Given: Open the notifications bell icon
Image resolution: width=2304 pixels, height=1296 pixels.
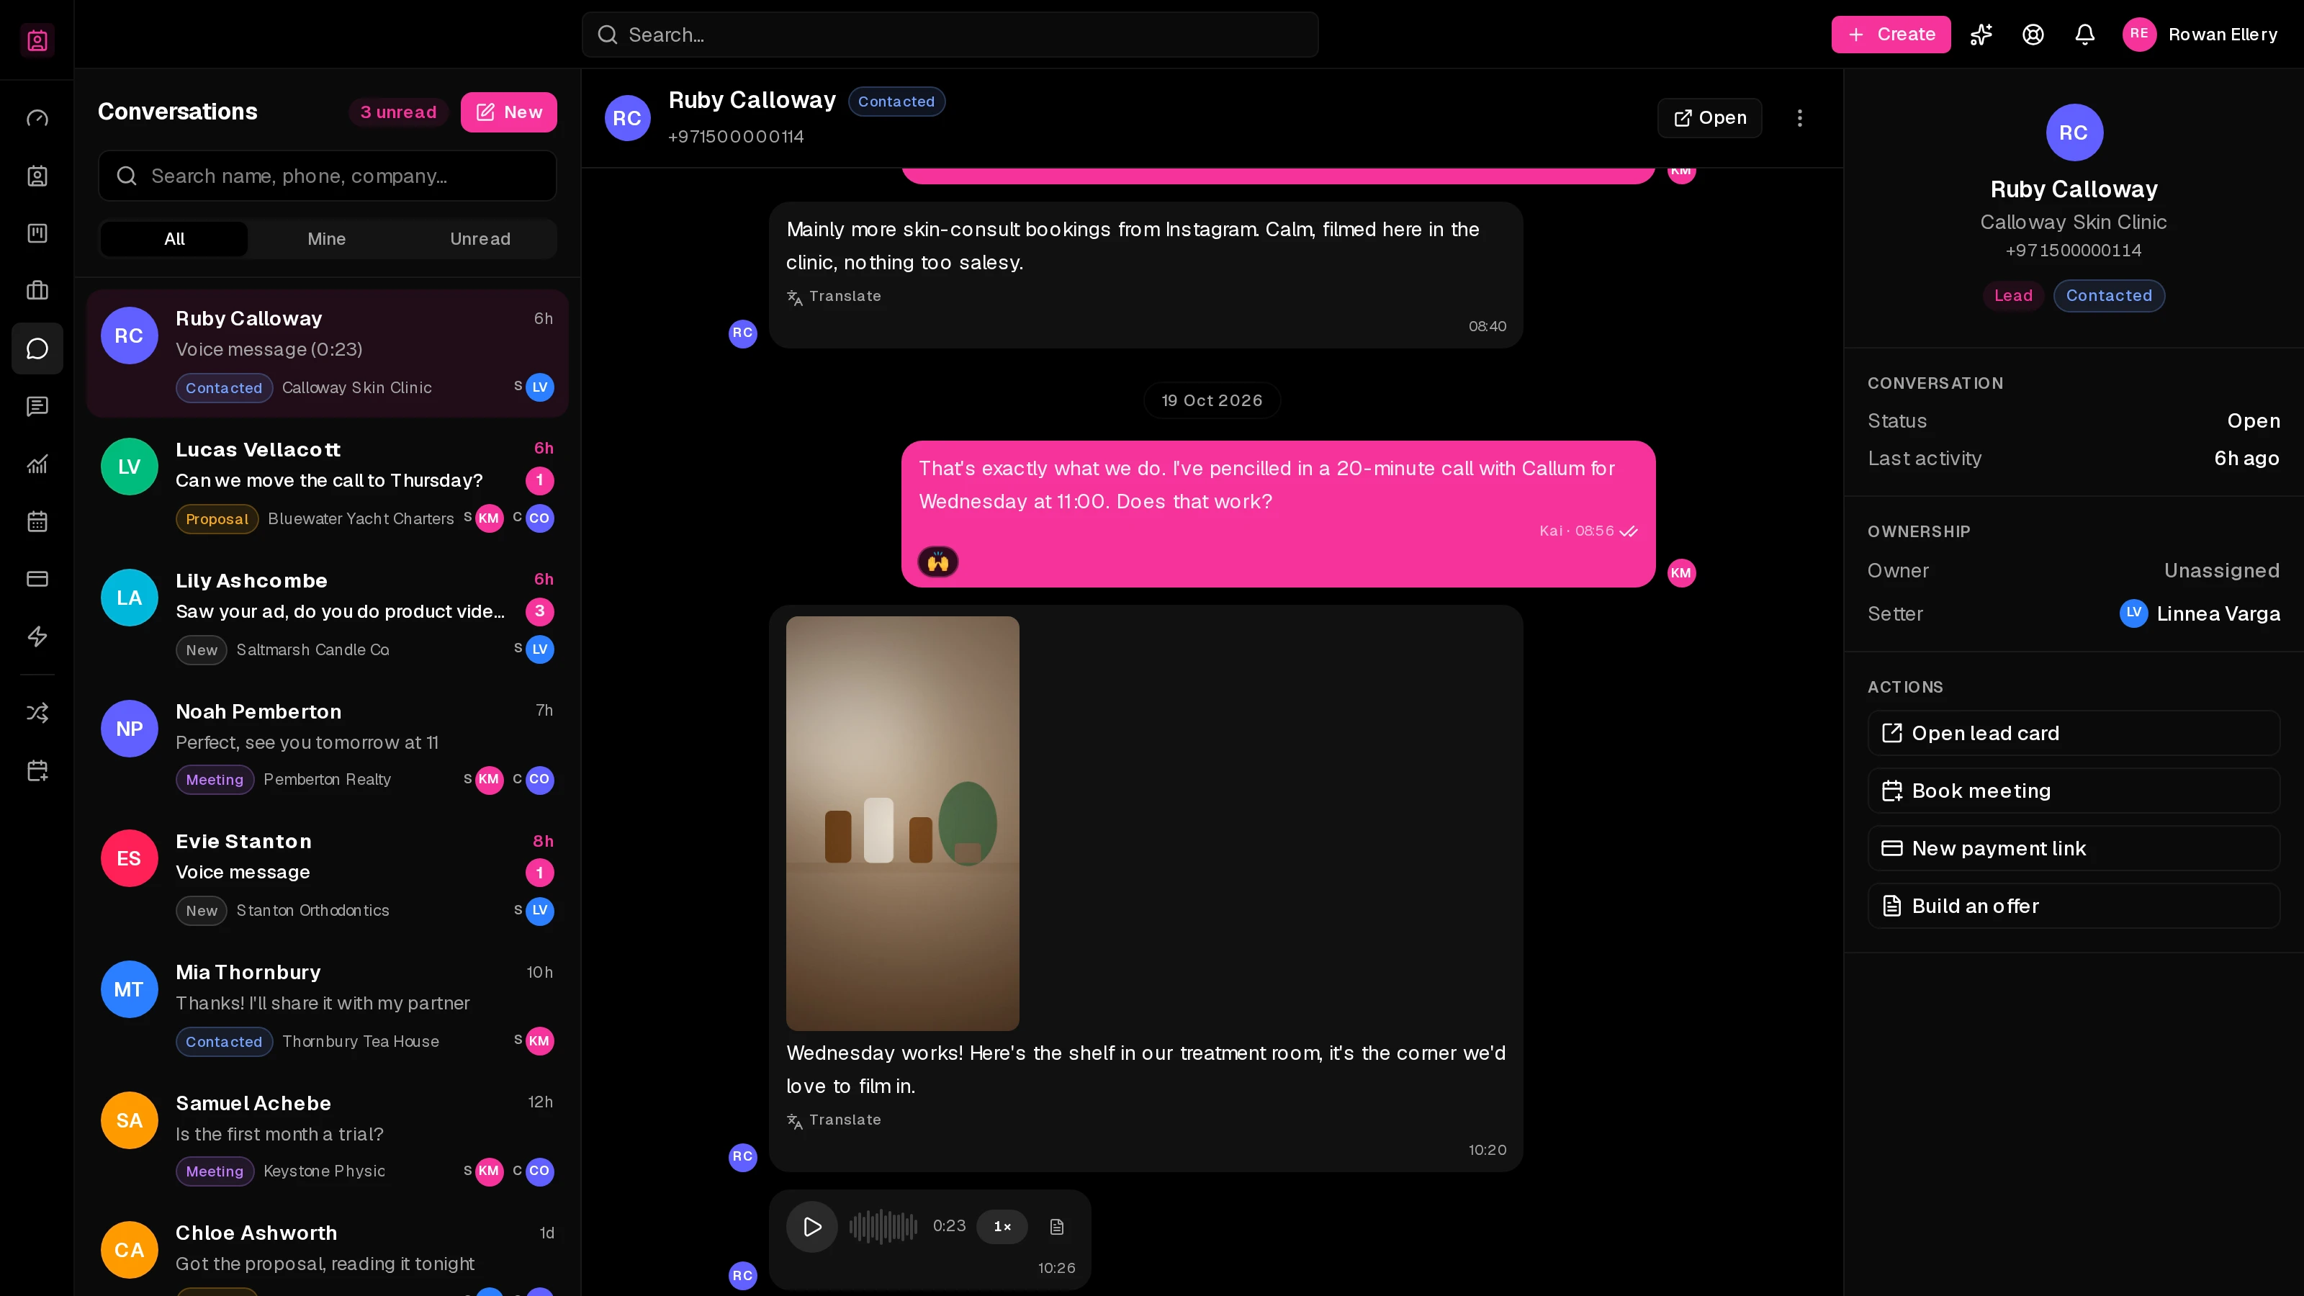Looking at the screenshot, I should click(x=2085, y=34).
